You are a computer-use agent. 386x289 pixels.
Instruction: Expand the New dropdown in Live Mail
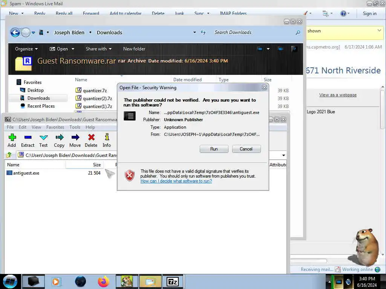[x=22, y=13]
